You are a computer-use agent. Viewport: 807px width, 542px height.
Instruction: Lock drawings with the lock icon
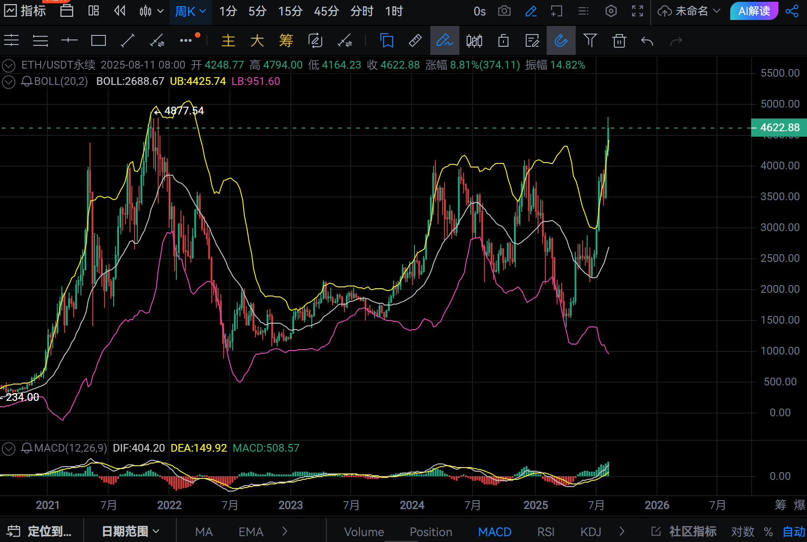(503, 41)
